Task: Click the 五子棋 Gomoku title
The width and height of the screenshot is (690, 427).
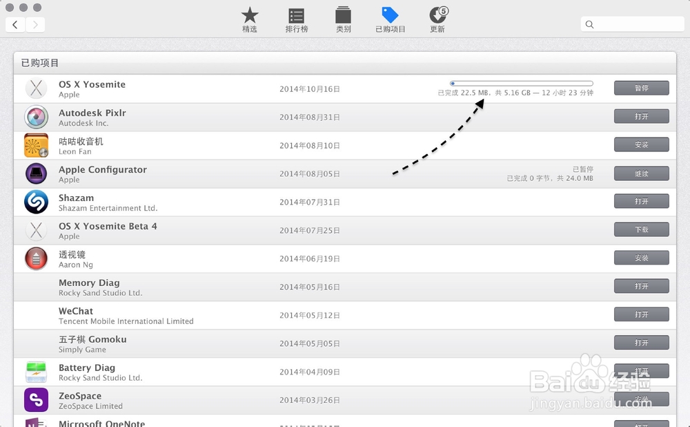Action: click(x=92, y=339)
